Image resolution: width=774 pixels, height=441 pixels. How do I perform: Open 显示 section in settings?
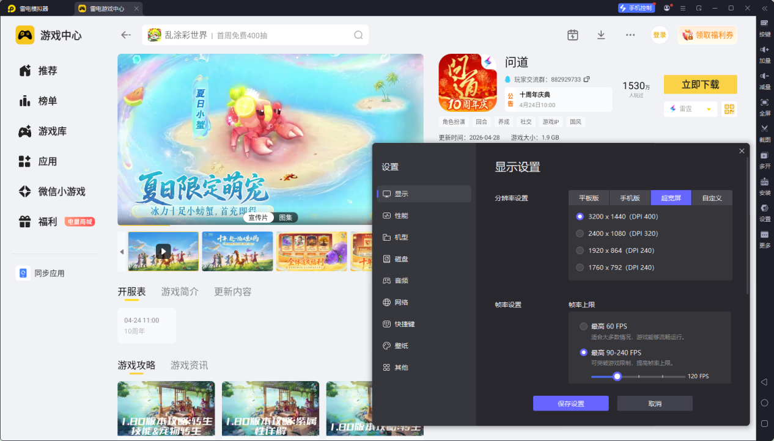point(424,194)
